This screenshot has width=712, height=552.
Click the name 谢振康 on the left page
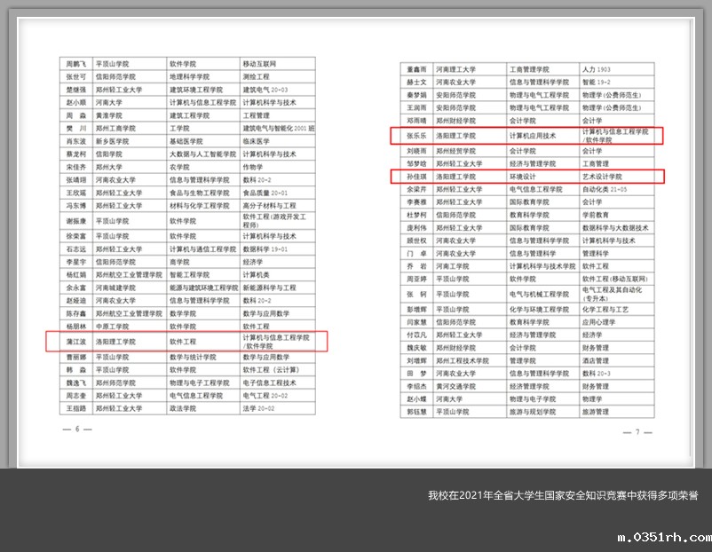coord(75,220)
